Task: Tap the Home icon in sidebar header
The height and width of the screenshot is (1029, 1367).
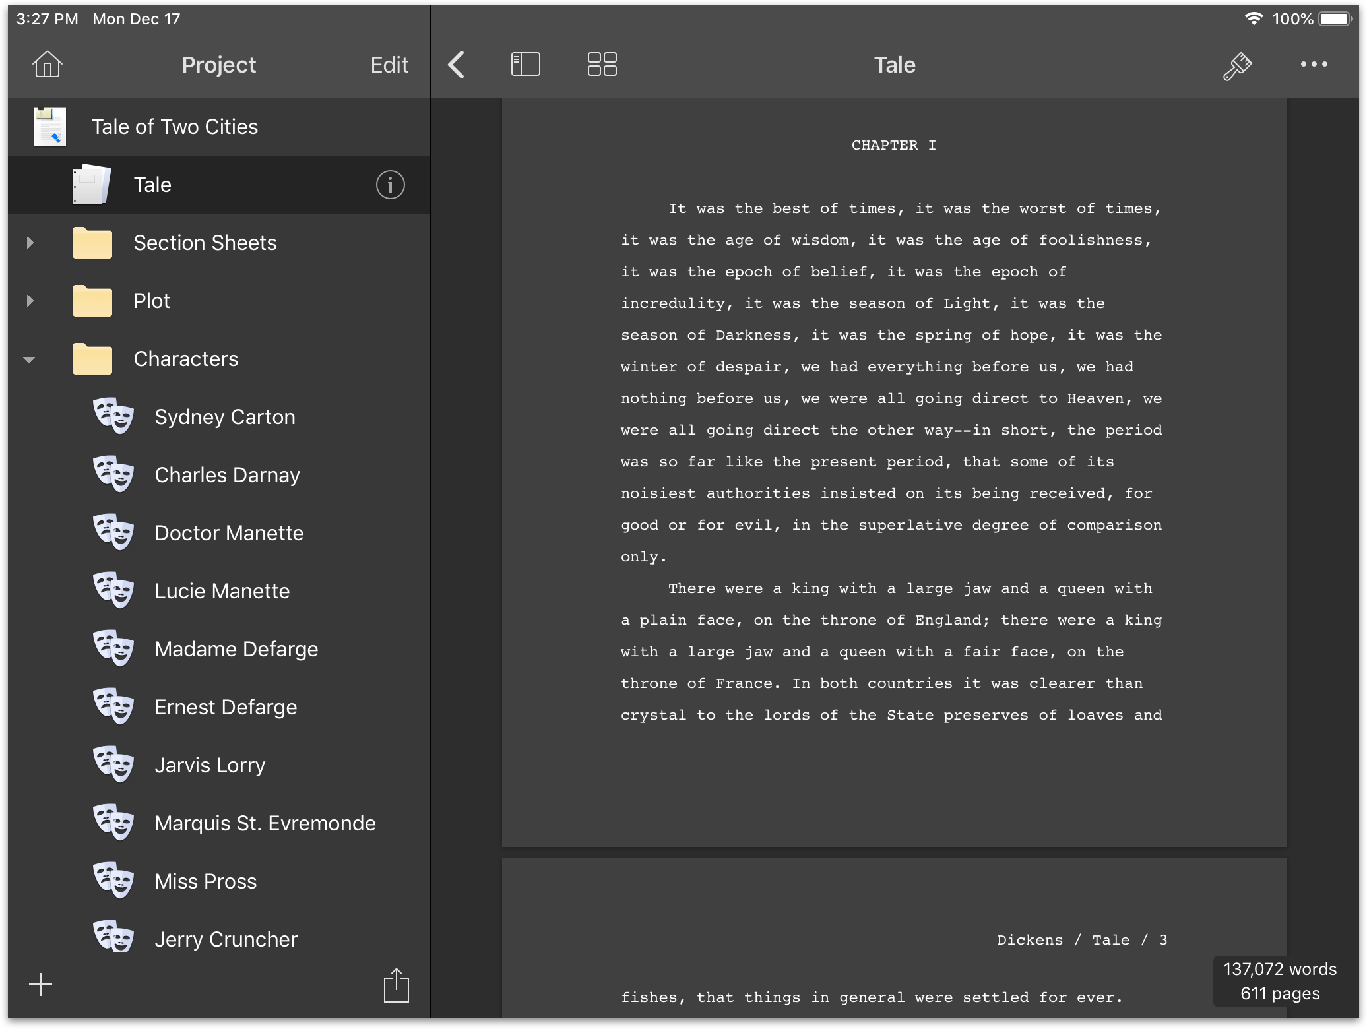Action: (x=48, y=65)
